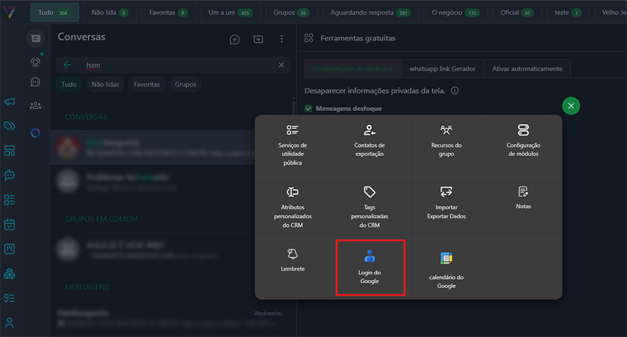Open calendário do Google tile

[x=446, y=269]
